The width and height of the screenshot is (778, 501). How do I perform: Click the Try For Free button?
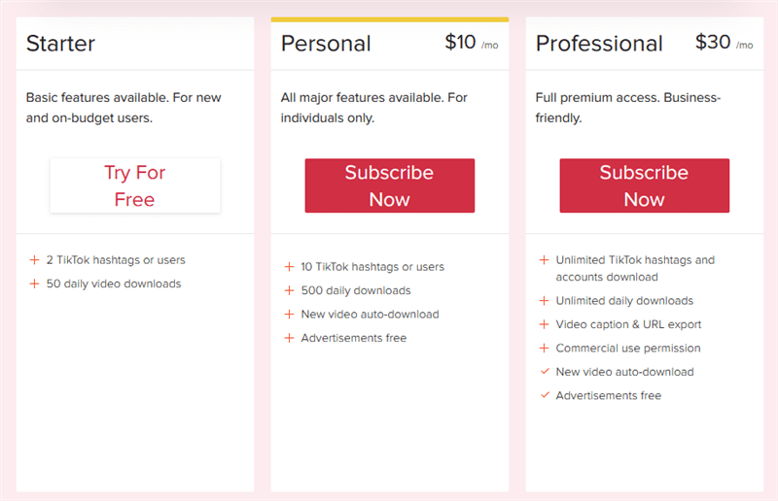point(135,185)
